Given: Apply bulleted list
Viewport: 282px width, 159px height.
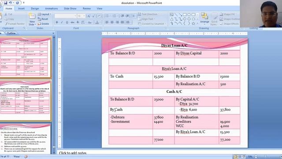Looking at the screenshot, I should pyautogui.click(x=108, y=16).
